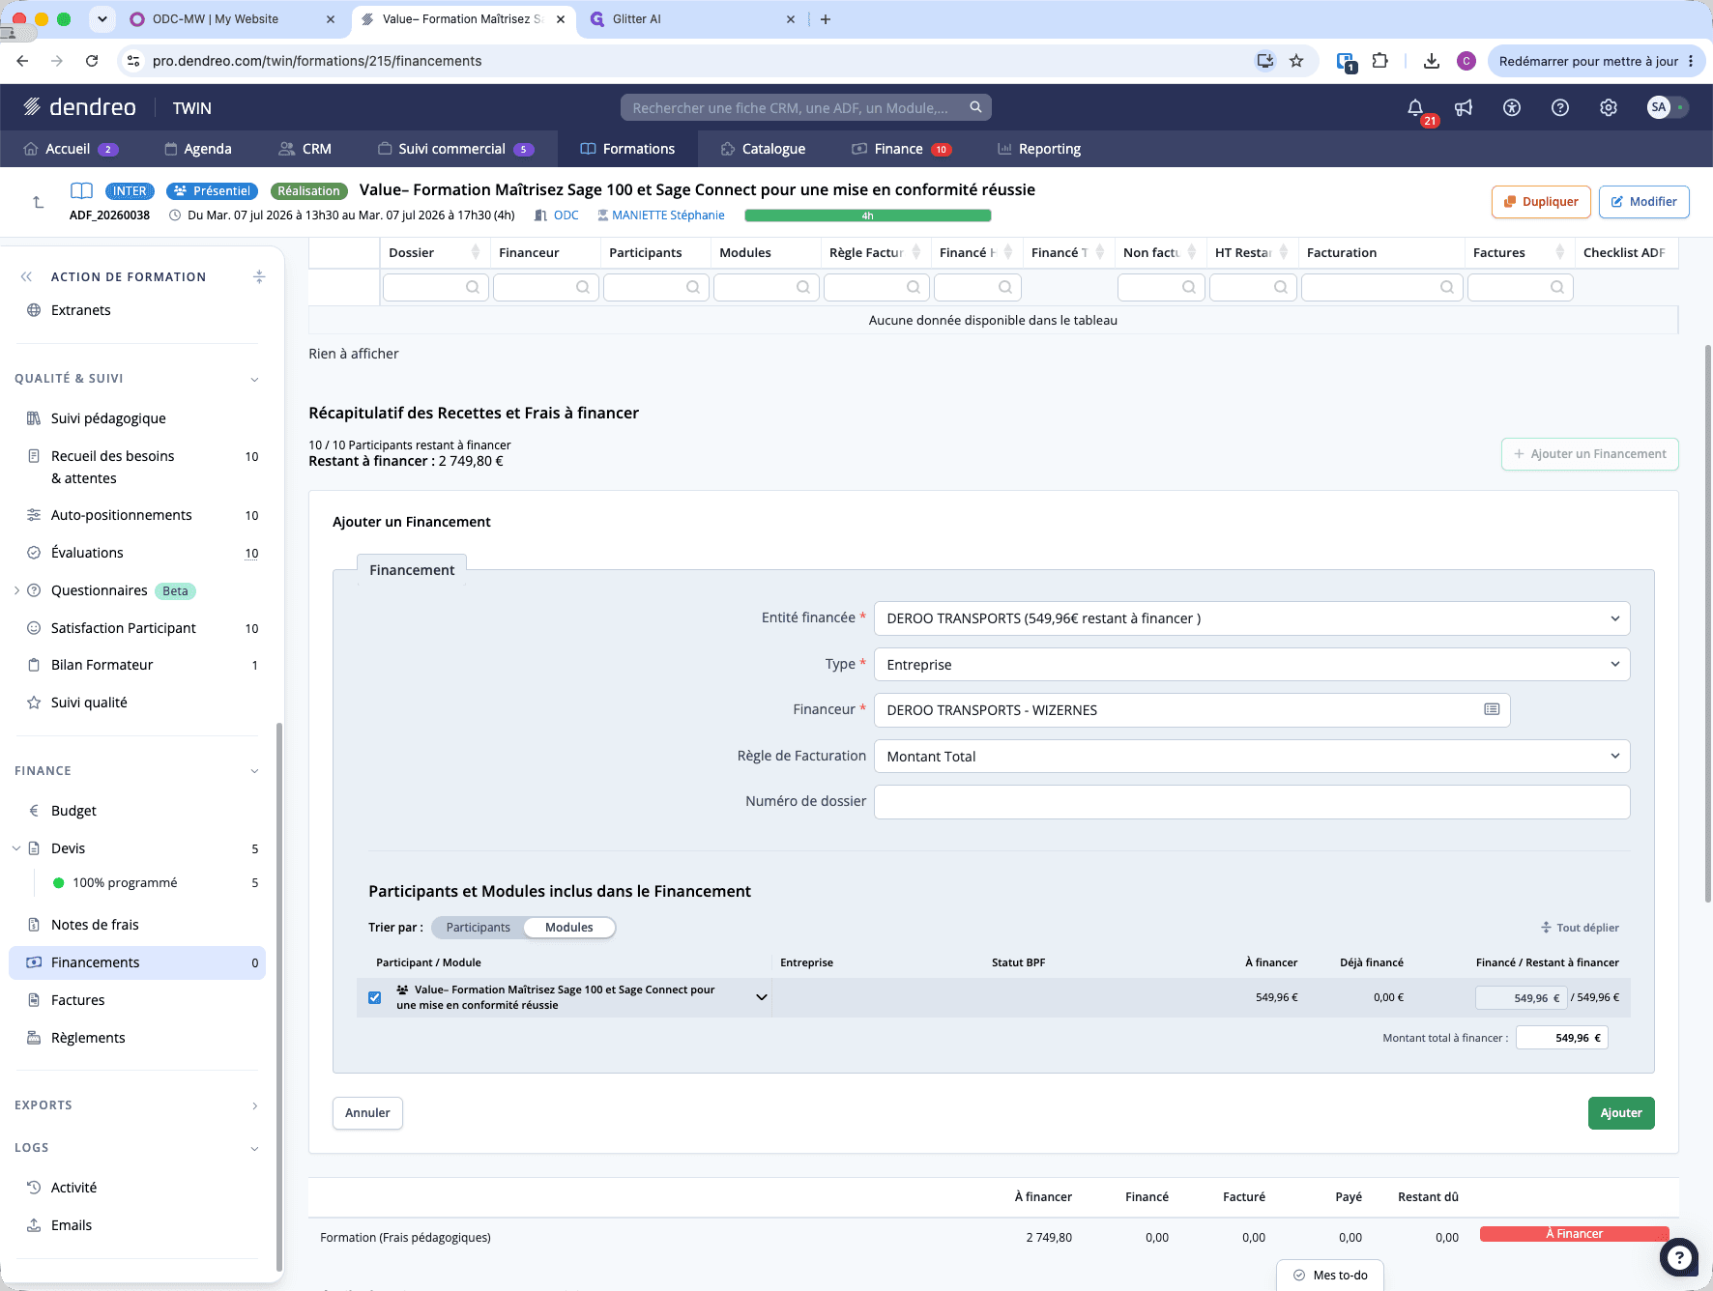
Task: Open browser downloads icon
Action: pyautogui.click(x=1432, y=61)
